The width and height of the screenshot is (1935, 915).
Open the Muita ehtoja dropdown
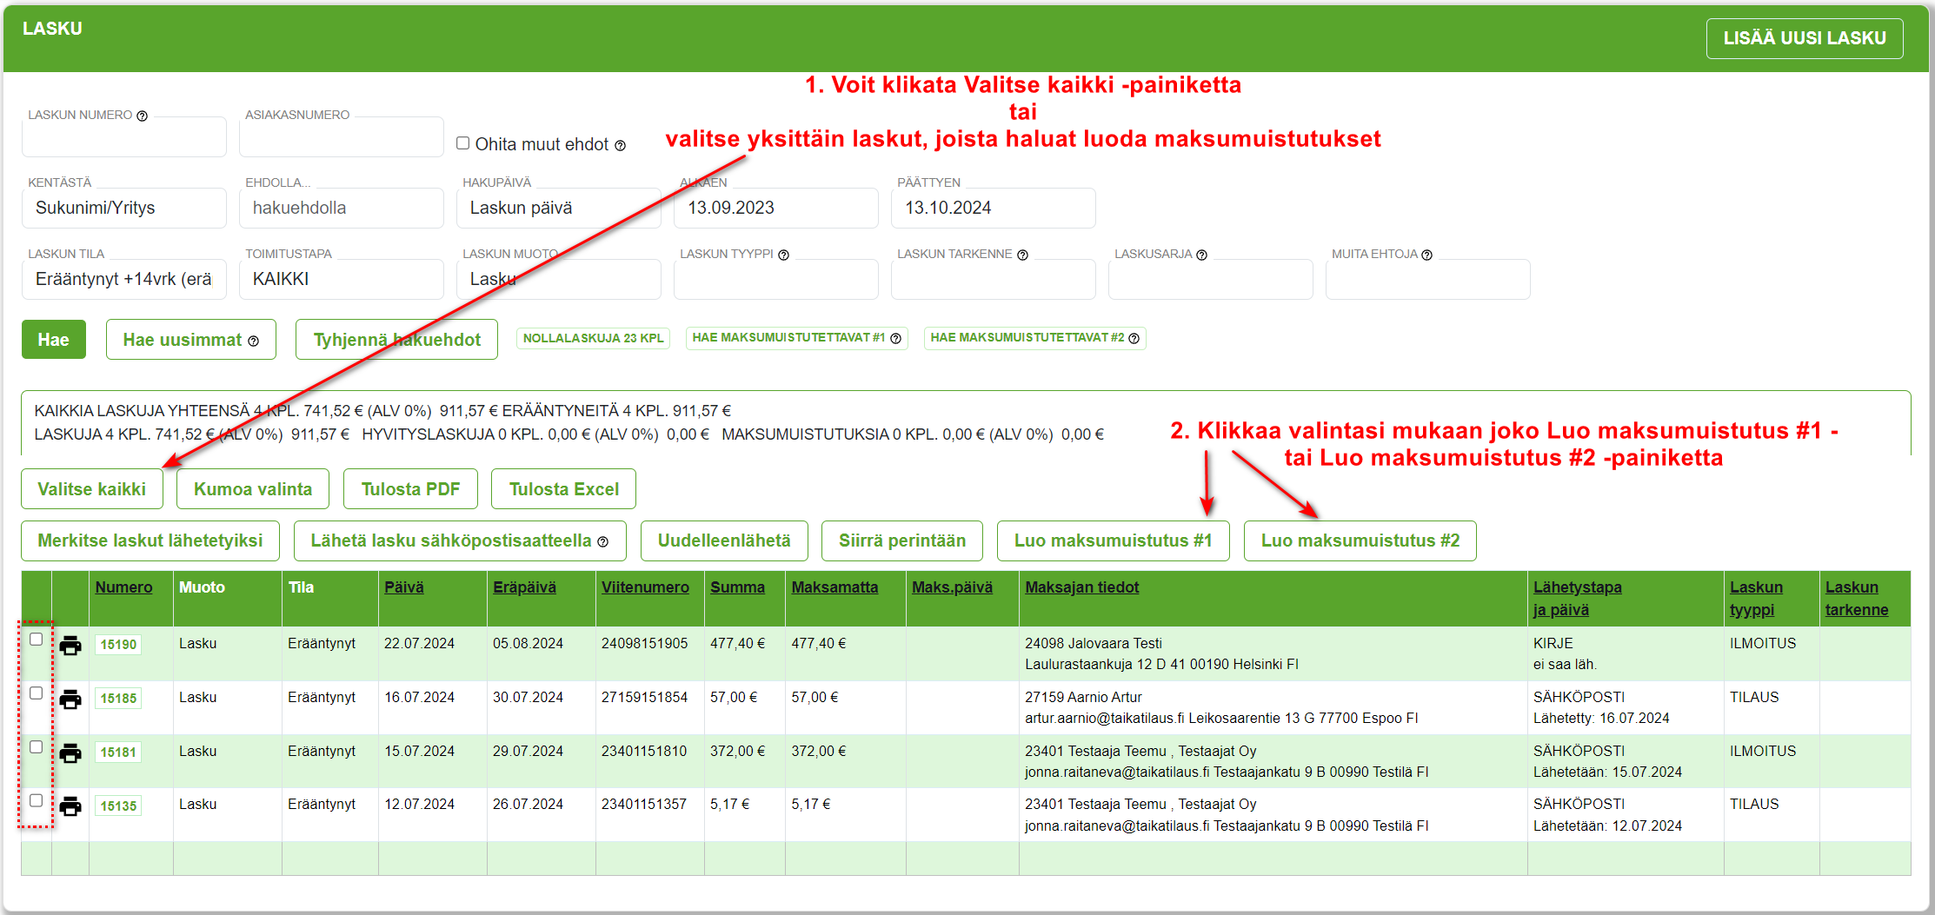[x=1428, y=280]
